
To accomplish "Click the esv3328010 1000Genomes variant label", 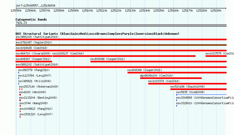I will click(x=205, y=103).
